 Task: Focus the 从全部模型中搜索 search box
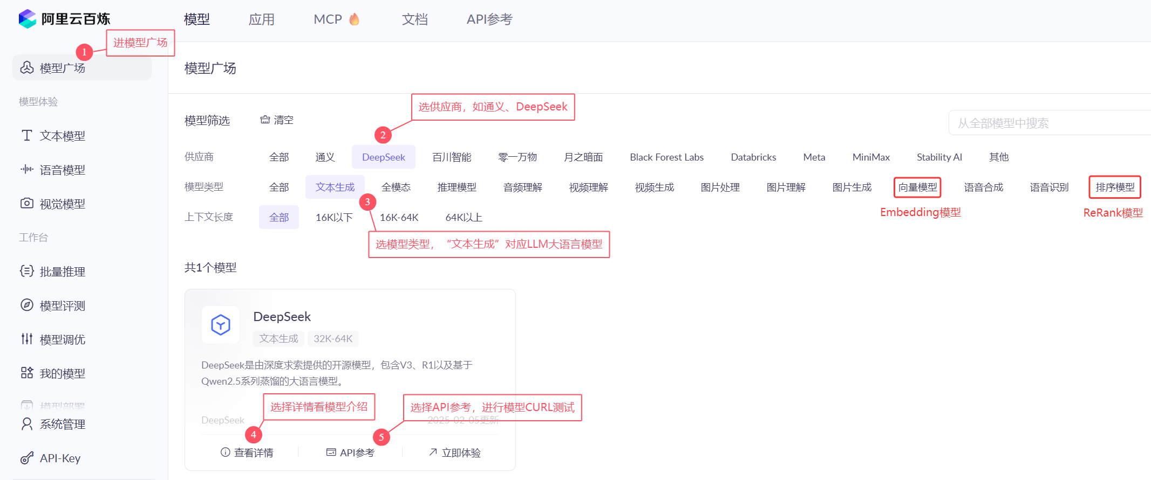click(1050, 123)
